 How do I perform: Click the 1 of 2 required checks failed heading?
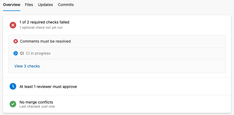[x=44, y=22]
